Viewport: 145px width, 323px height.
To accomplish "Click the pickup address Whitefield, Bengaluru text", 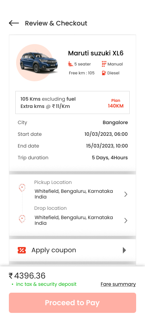I will [74, 194].
